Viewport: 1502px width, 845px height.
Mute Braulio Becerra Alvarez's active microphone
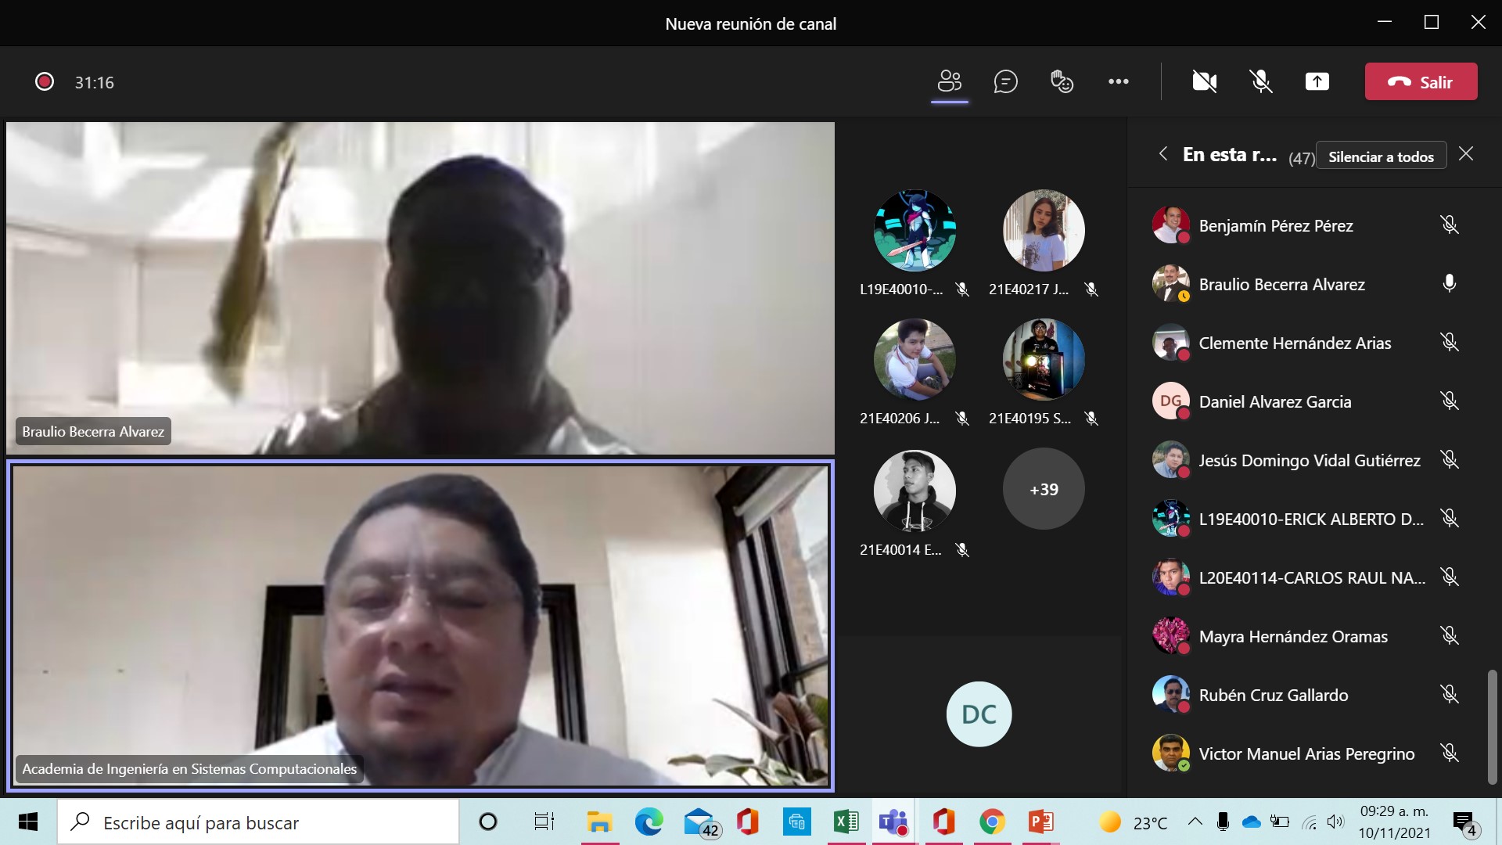[x=1450, y=284]
